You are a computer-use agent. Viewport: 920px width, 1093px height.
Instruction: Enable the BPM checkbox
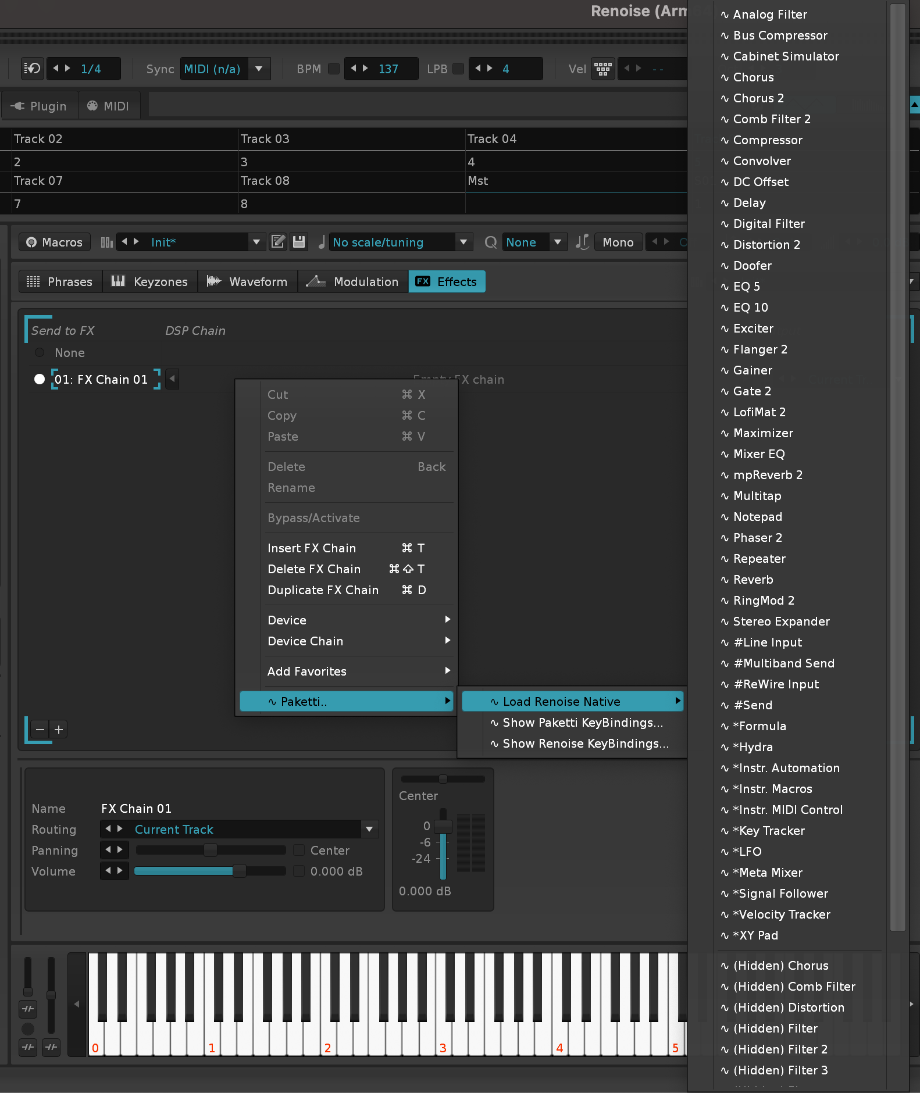[x=334, y=69]
